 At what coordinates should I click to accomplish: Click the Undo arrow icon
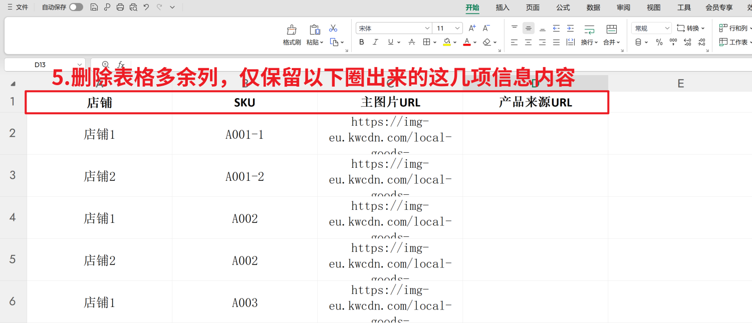coord(146,7)
